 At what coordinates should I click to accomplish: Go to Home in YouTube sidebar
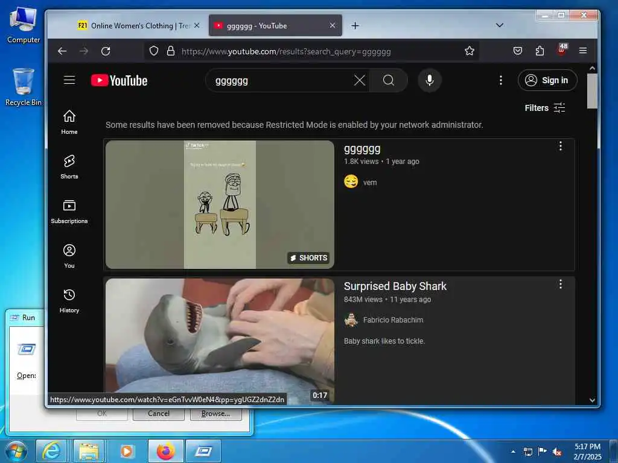coord(69,122)
